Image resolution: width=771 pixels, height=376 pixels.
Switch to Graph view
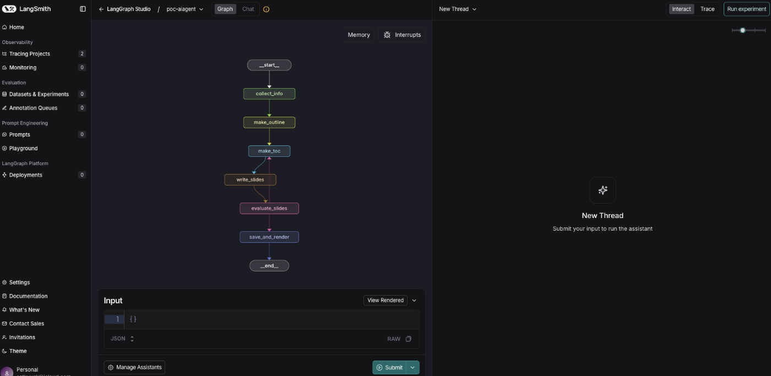(x=225, y=9)
